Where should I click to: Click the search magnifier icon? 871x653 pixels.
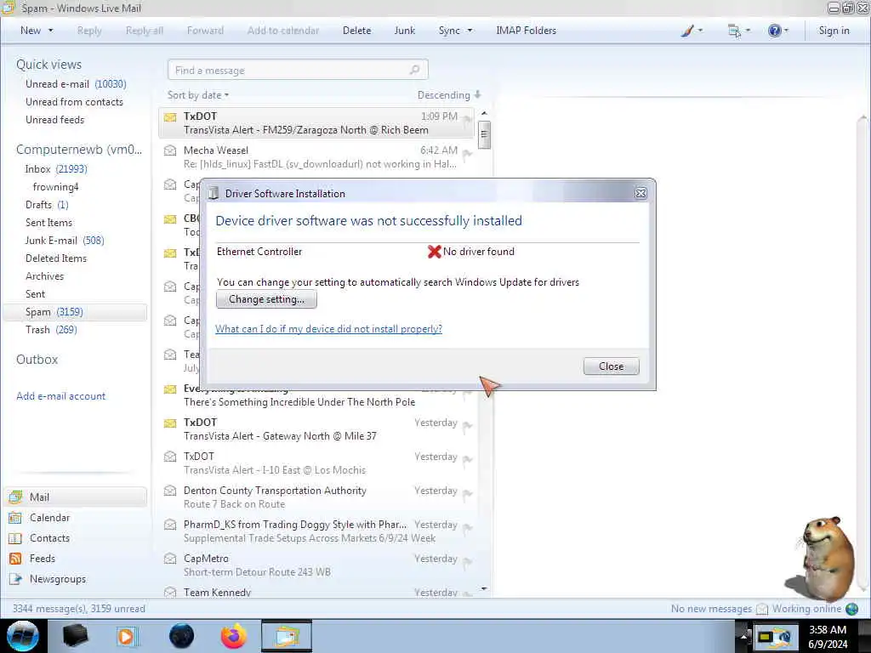(414, 70)
